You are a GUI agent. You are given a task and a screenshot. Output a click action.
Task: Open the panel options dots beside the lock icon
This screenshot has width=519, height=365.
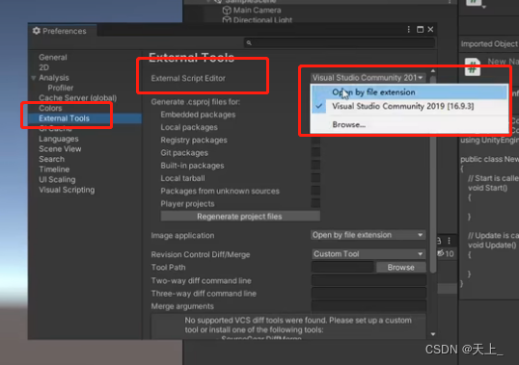(x=450, y=241)
